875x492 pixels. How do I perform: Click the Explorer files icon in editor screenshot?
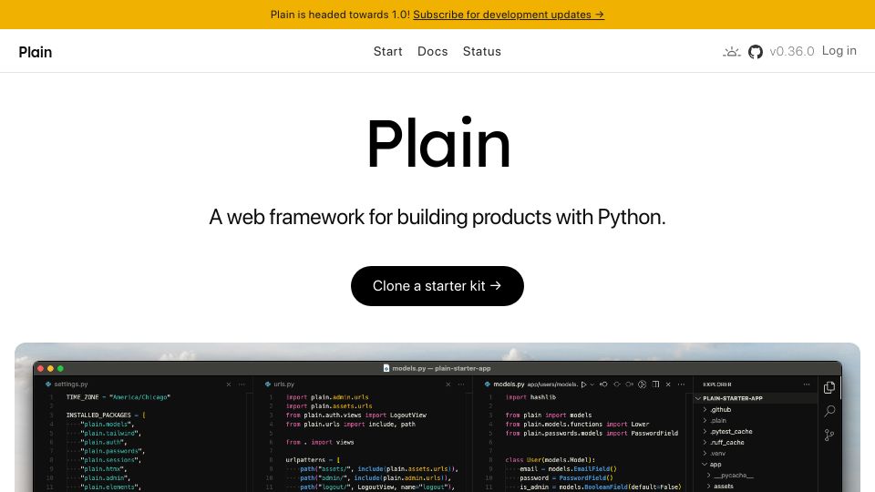(829, 387)
